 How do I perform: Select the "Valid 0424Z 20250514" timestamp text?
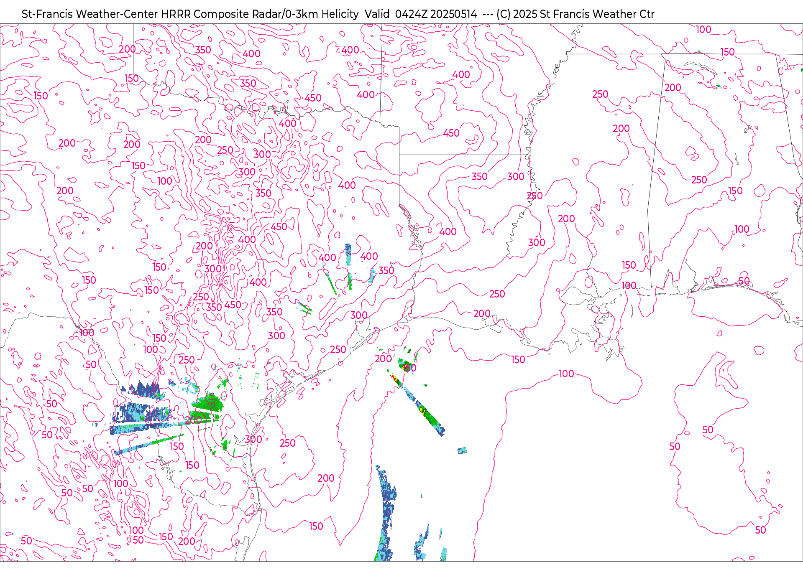[x=421, y=14]
